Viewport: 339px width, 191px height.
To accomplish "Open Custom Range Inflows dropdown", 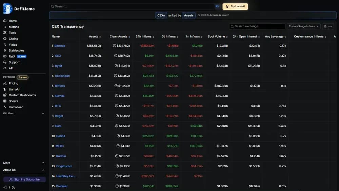I will 303,26.
